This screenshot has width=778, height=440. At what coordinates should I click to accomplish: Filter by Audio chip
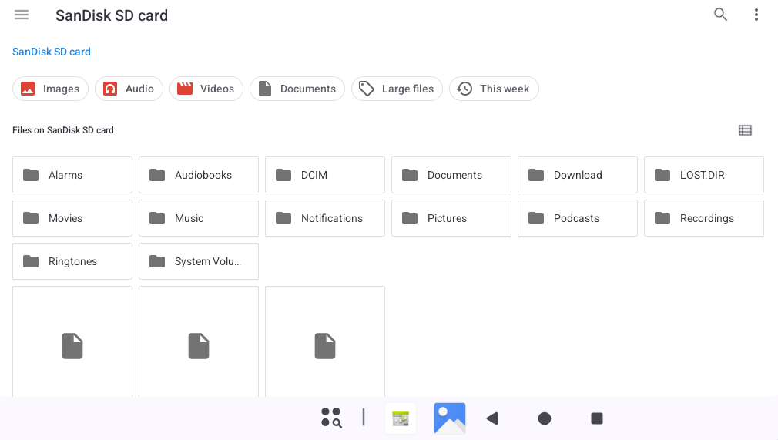129,89
